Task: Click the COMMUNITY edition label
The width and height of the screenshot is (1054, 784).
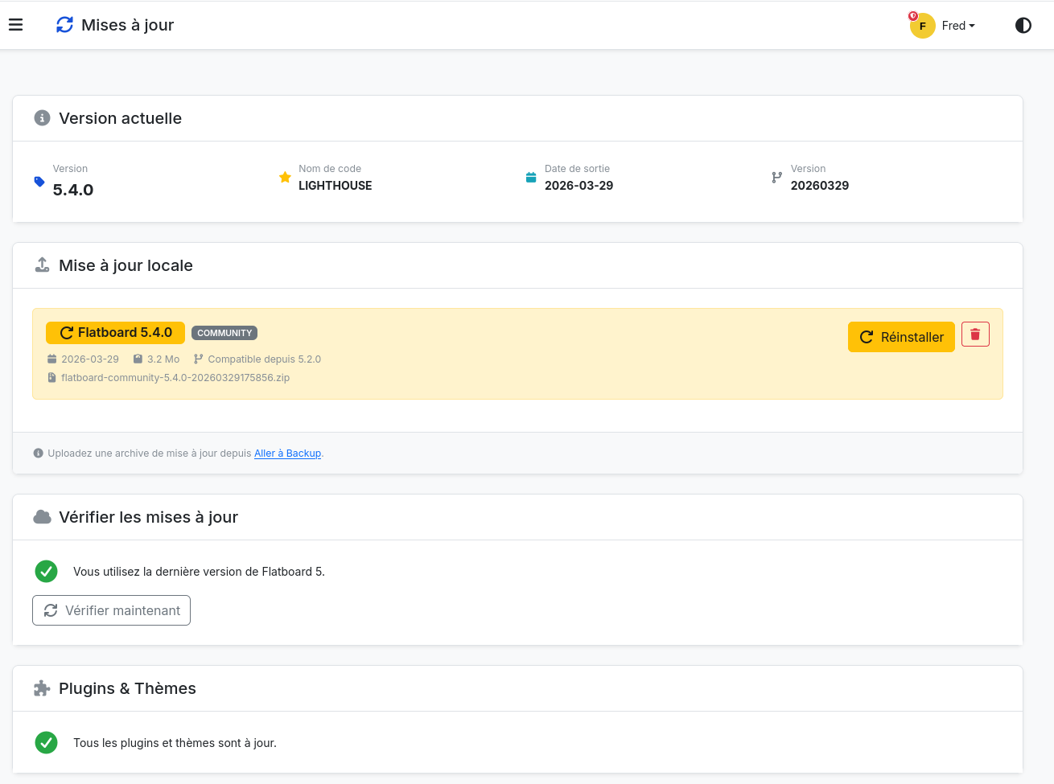Action: click(224, 333)
